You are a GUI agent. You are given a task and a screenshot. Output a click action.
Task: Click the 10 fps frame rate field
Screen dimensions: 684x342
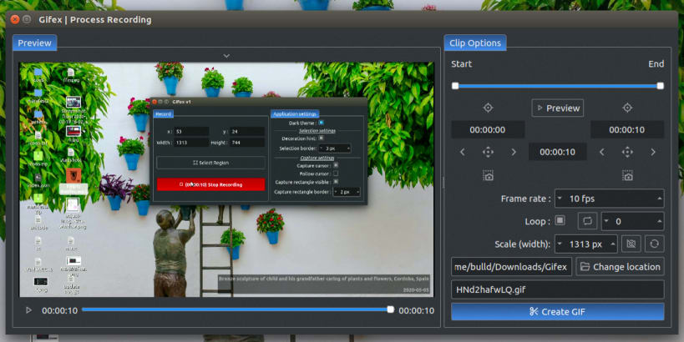click(610, 199)
